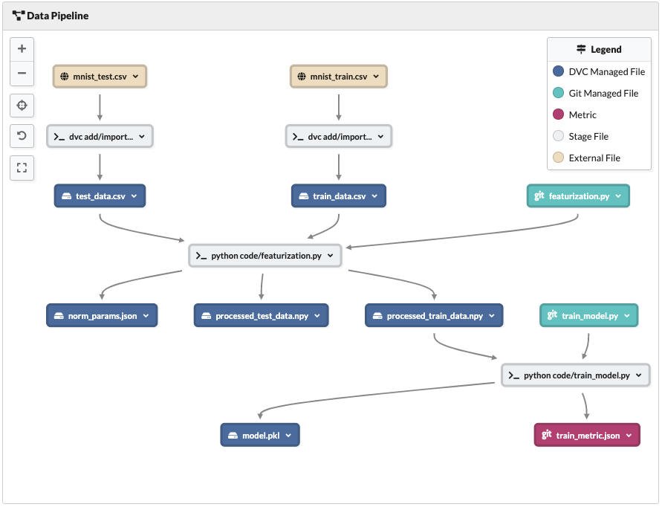
Task: Toggle fullscreen mode for the pipeline
Action: click(22, 167)
